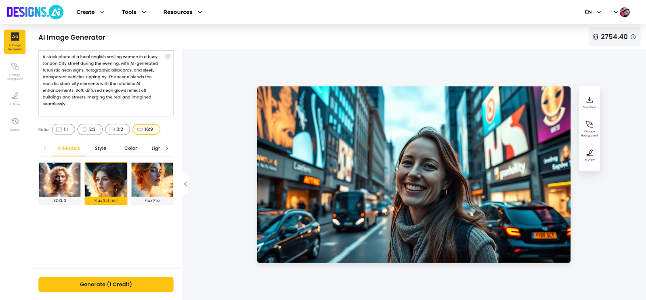Click the credits coin stack icon
This screenshot has height=300, width=646.
(596, 37)
